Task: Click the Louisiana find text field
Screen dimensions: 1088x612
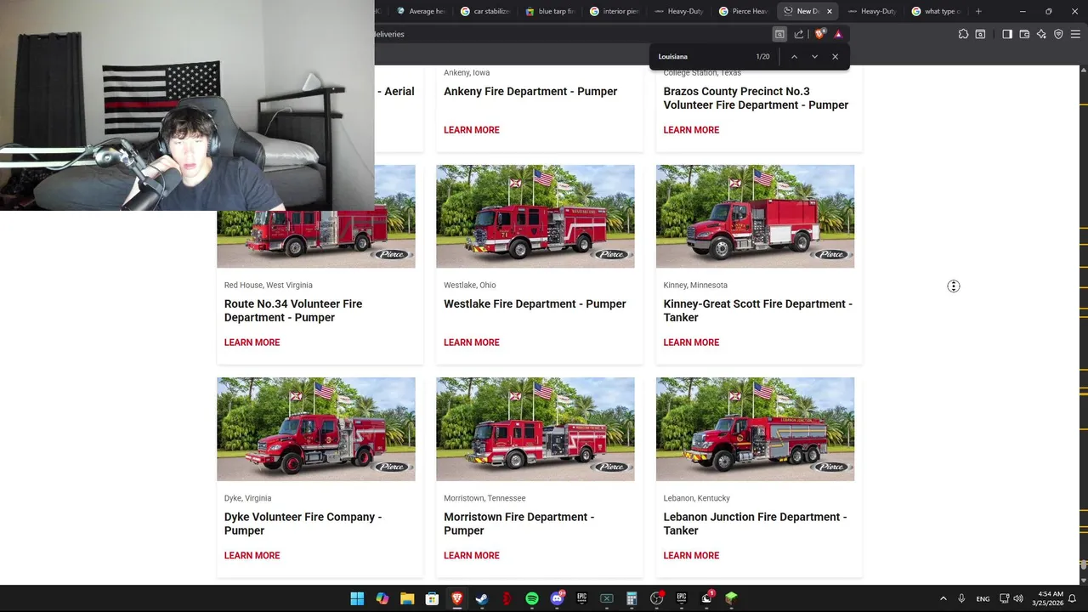Action: 701,57
